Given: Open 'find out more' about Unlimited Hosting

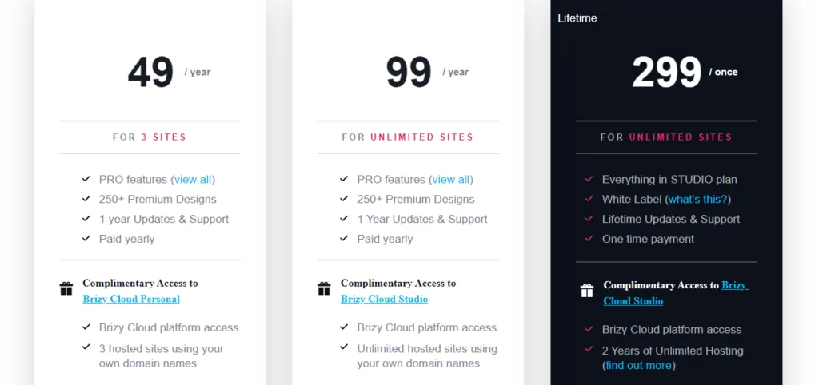Looking at the screenshot, I should pos(639,366).
